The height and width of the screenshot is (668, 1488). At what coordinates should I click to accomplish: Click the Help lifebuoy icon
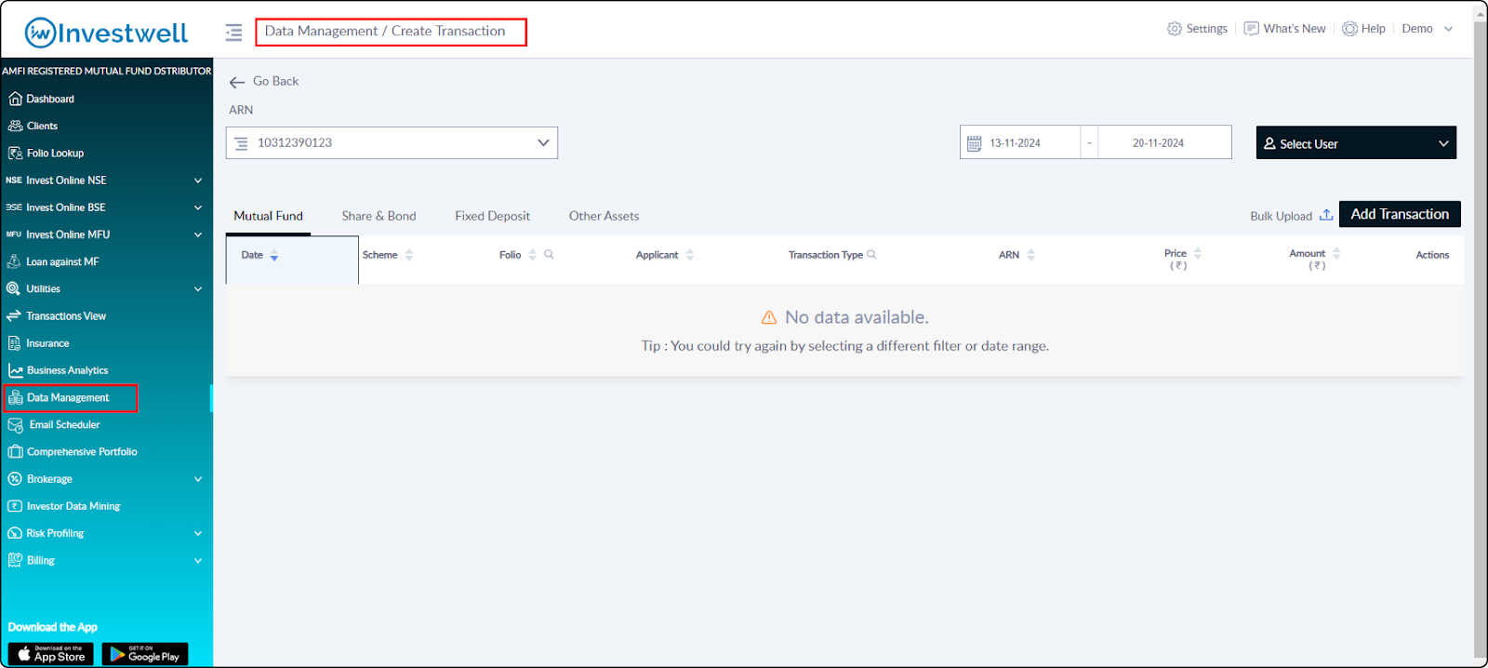1349,29
